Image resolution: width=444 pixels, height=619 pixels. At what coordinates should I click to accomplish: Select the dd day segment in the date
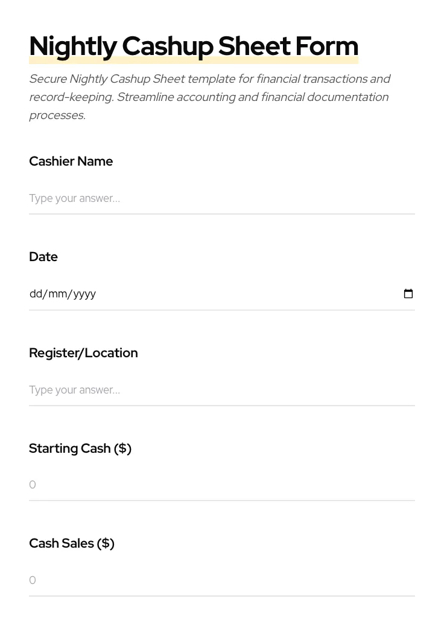(35, 294)
